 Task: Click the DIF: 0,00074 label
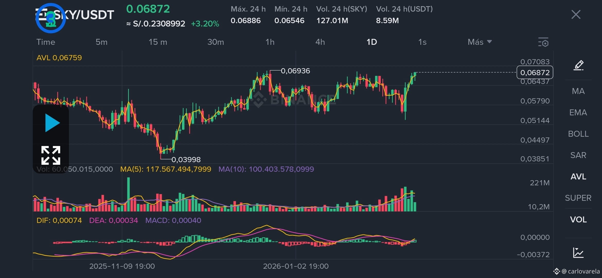[59, 220]
